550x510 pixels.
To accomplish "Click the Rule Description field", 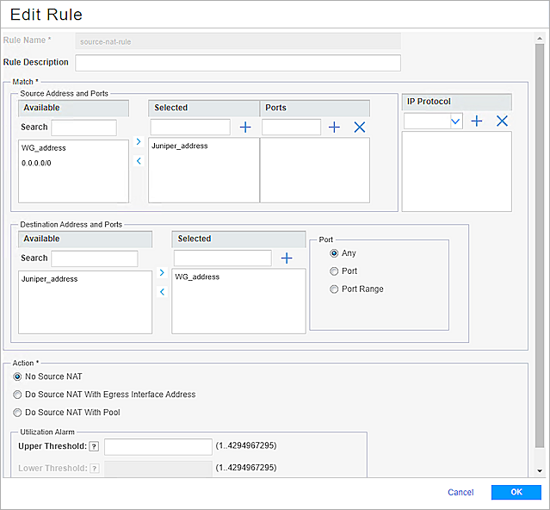I will pos(238,63).
